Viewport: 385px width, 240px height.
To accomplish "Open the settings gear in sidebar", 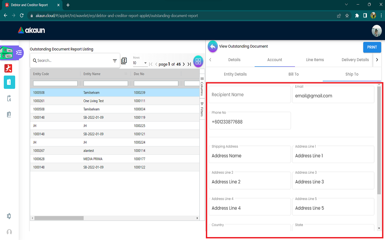I will click(9, 216).
